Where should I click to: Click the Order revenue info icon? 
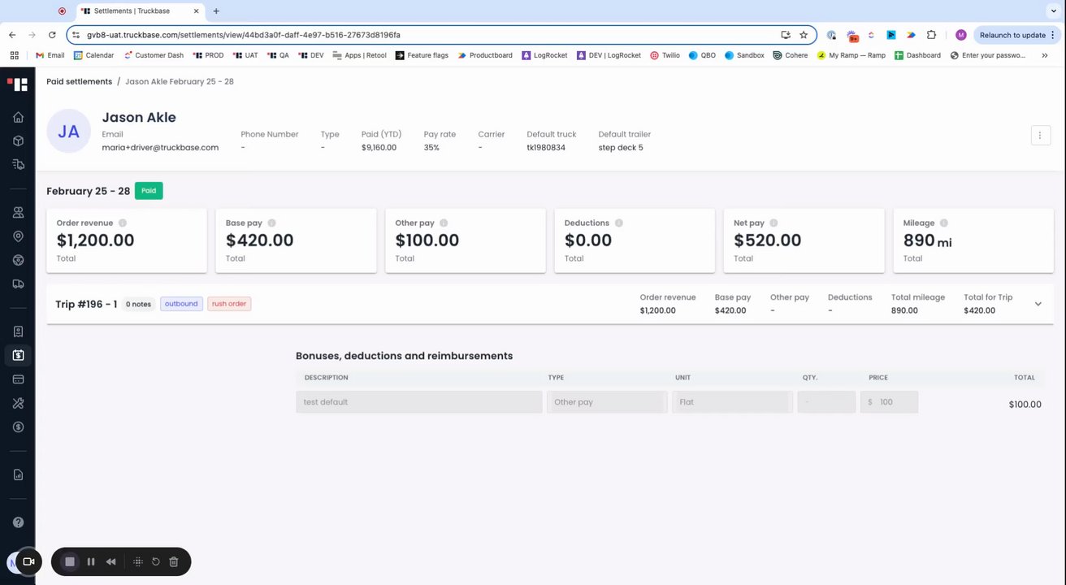[123, 223]
